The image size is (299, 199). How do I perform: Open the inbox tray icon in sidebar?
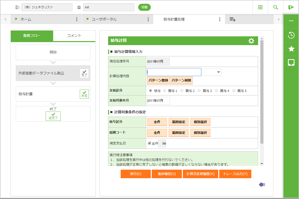coord(291,62)
